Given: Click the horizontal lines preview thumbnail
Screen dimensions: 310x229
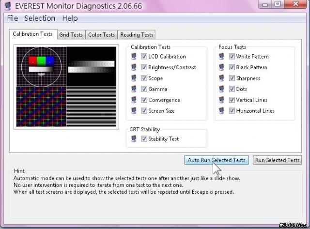Looking at the screenshot, I should click(92, 107).
